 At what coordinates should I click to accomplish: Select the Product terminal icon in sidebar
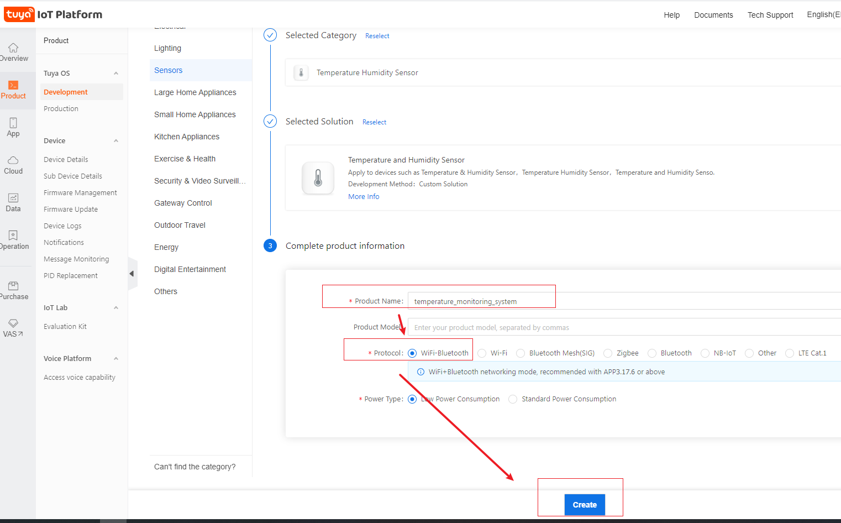13,85
